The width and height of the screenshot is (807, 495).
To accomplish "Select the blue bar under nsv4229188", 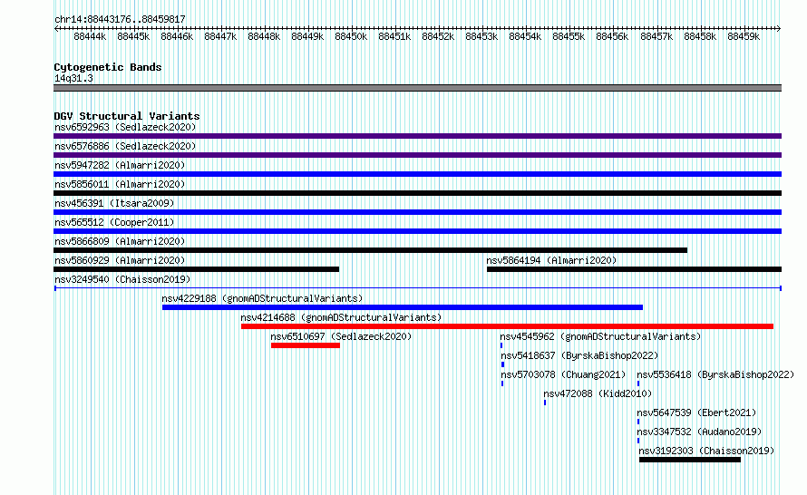I will point(403,307).
